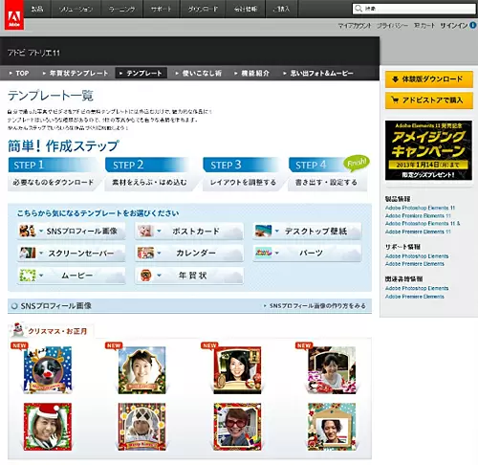The width and height of the screenshot is (478, 465).
Task: Open the ご購入 top menu
Action: (x=281, y=9)
